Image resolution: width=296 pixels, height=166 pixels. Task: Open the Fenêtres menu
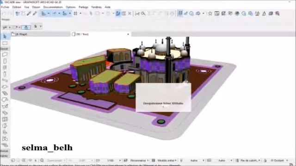97,7
